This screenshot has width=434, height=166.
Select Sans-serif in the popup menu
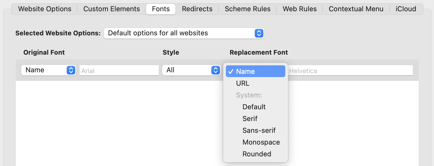[259, 130]
